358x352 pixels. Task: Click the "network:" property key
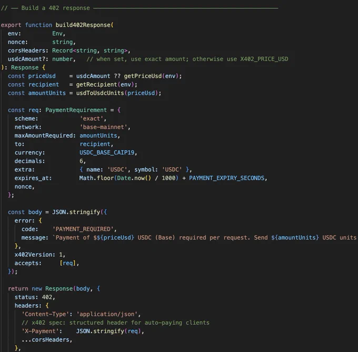tap(28, 127)
